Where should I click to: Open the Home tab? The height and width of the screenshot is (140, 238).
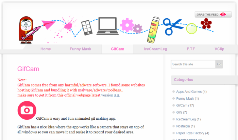[x=46, y=49]
